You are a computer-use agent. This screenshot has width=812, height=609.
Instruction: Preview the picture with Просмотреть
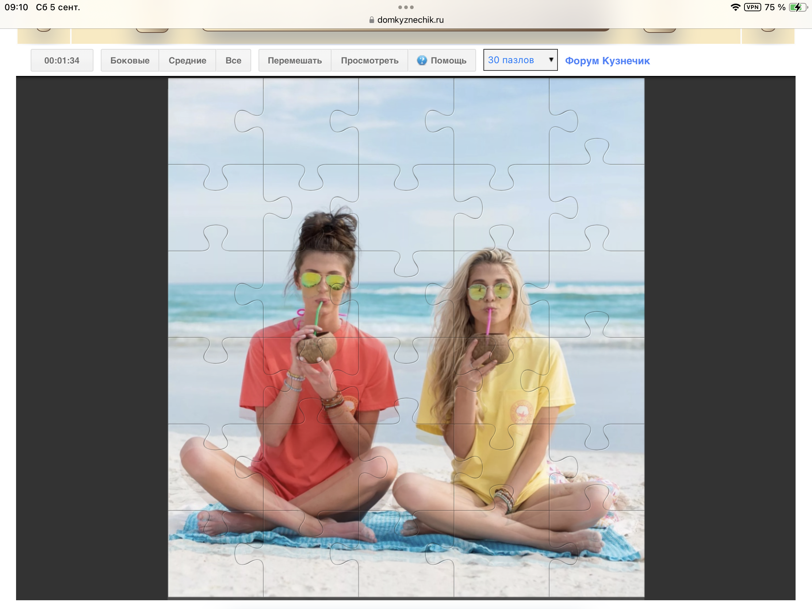(x=369, y=60)
